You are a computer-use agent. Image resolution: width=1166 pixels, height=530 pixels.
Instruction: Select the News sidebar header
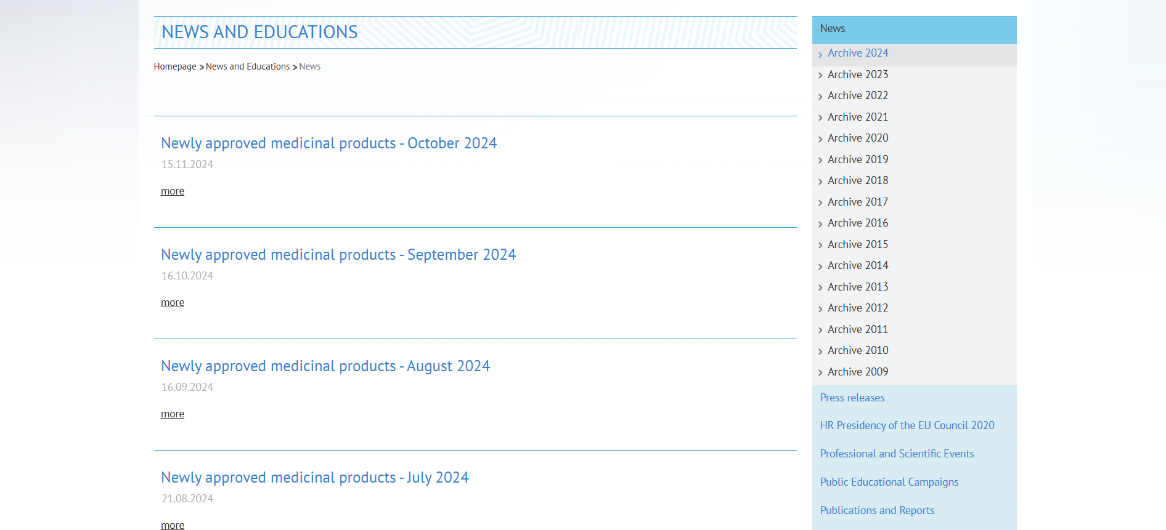[833, 29]
